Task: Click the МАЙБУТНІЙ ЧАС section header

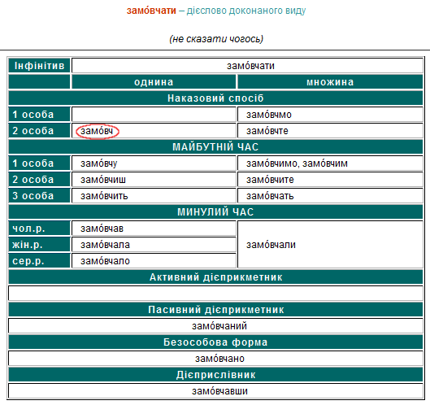Action: pyautogui.click(x=215, y=147)
